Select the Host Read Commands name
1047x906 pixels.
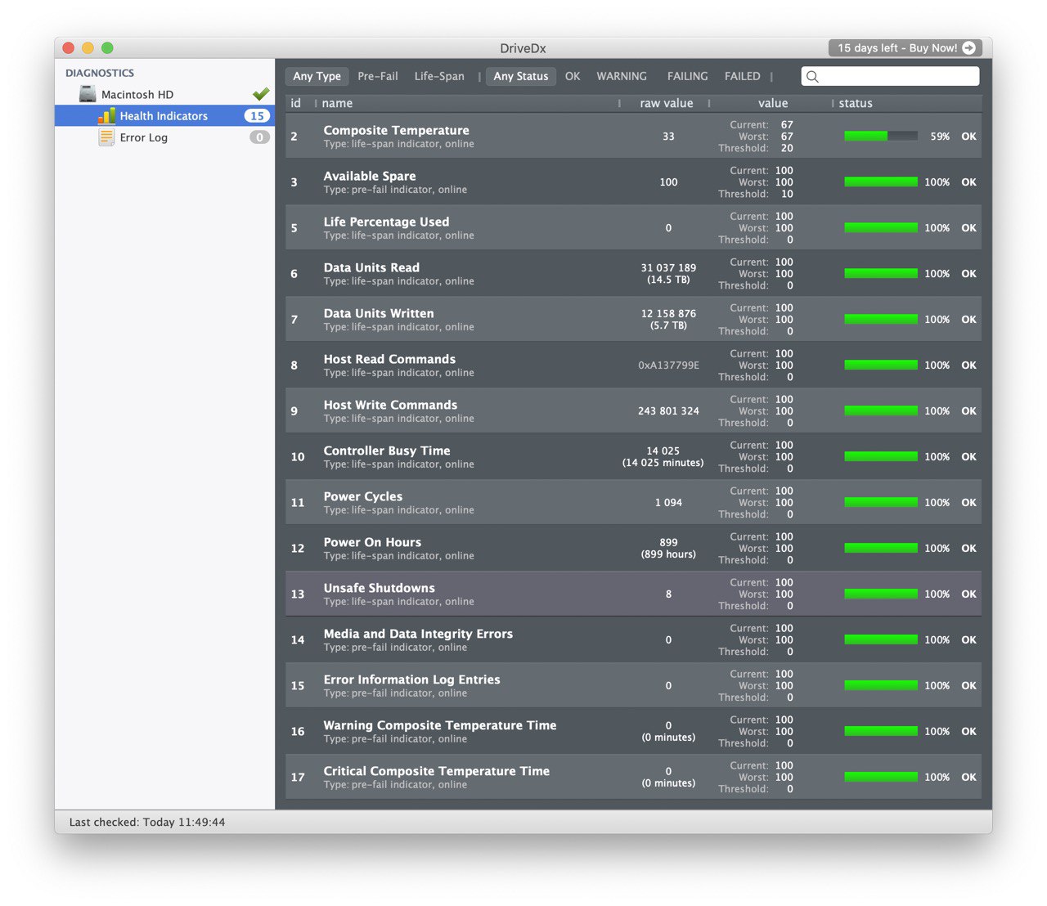(x=389, y=359)
